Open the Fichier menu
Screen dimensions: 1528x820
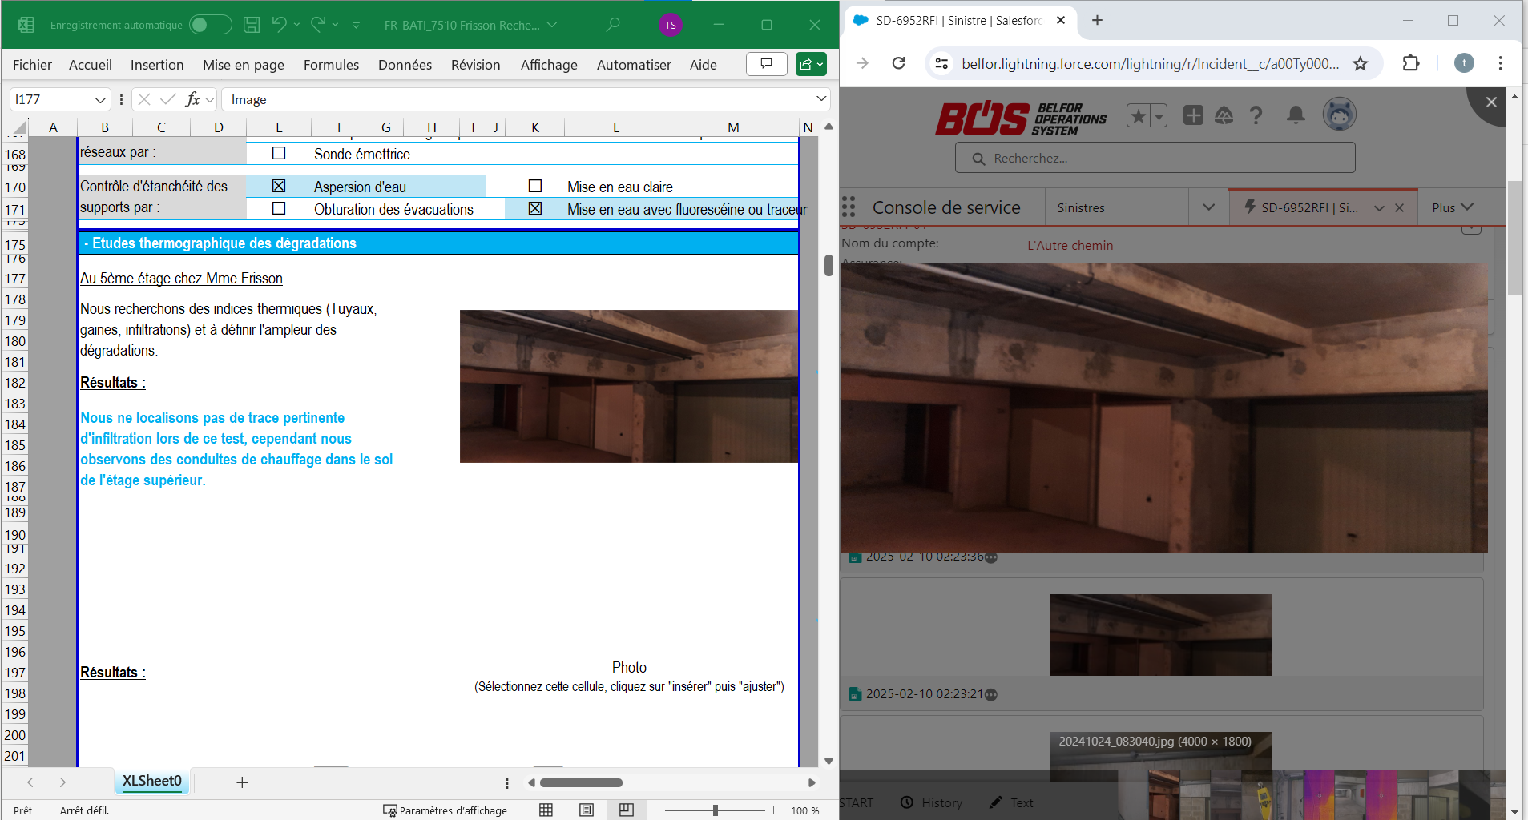[x=32, y=65]
